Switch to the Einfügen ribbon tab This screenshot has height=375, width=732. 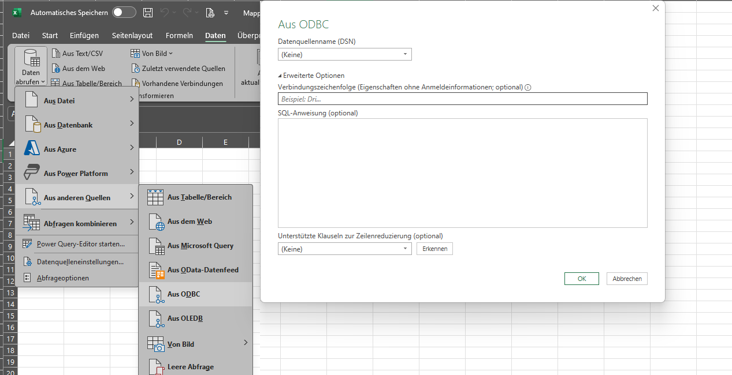tap(84, 35)
